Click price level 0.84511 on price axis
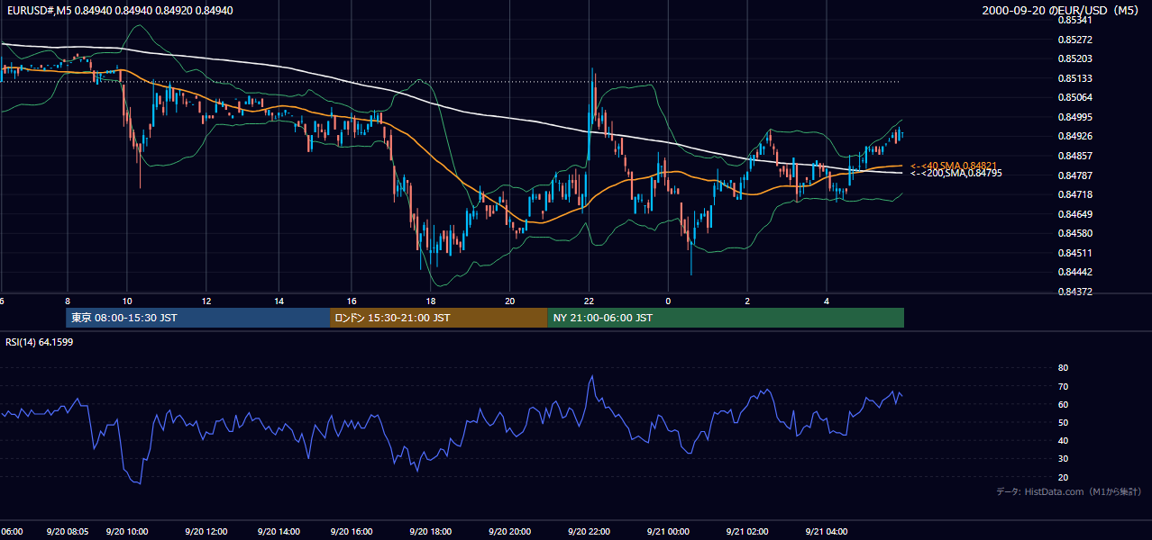The image size is (1152, 540). click(1074, 253)
